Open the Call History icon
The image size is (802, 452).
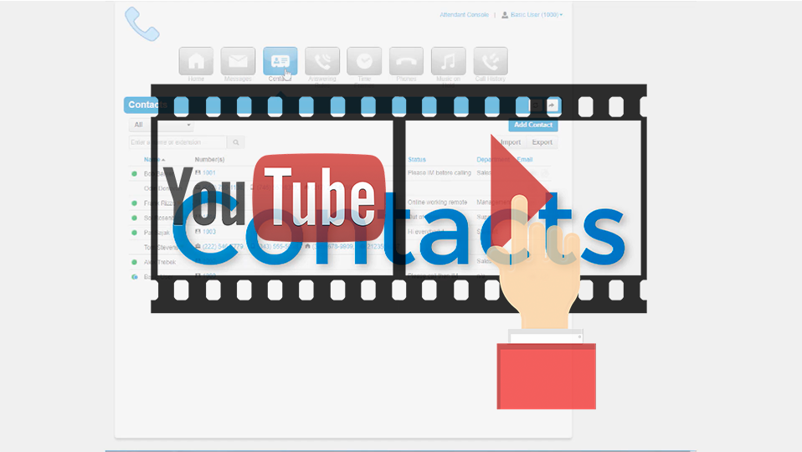click(x=491, y=61)
